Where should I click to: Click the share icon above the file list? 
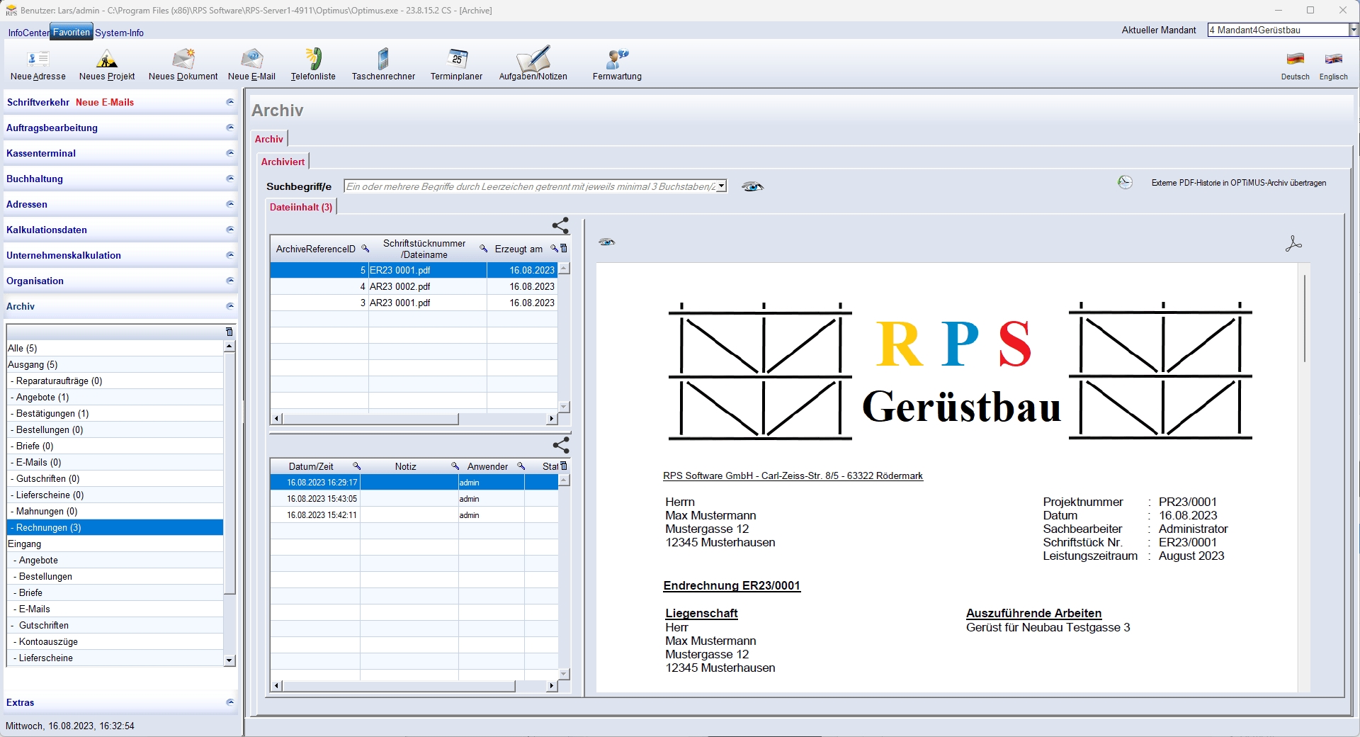tap(560, 226)
